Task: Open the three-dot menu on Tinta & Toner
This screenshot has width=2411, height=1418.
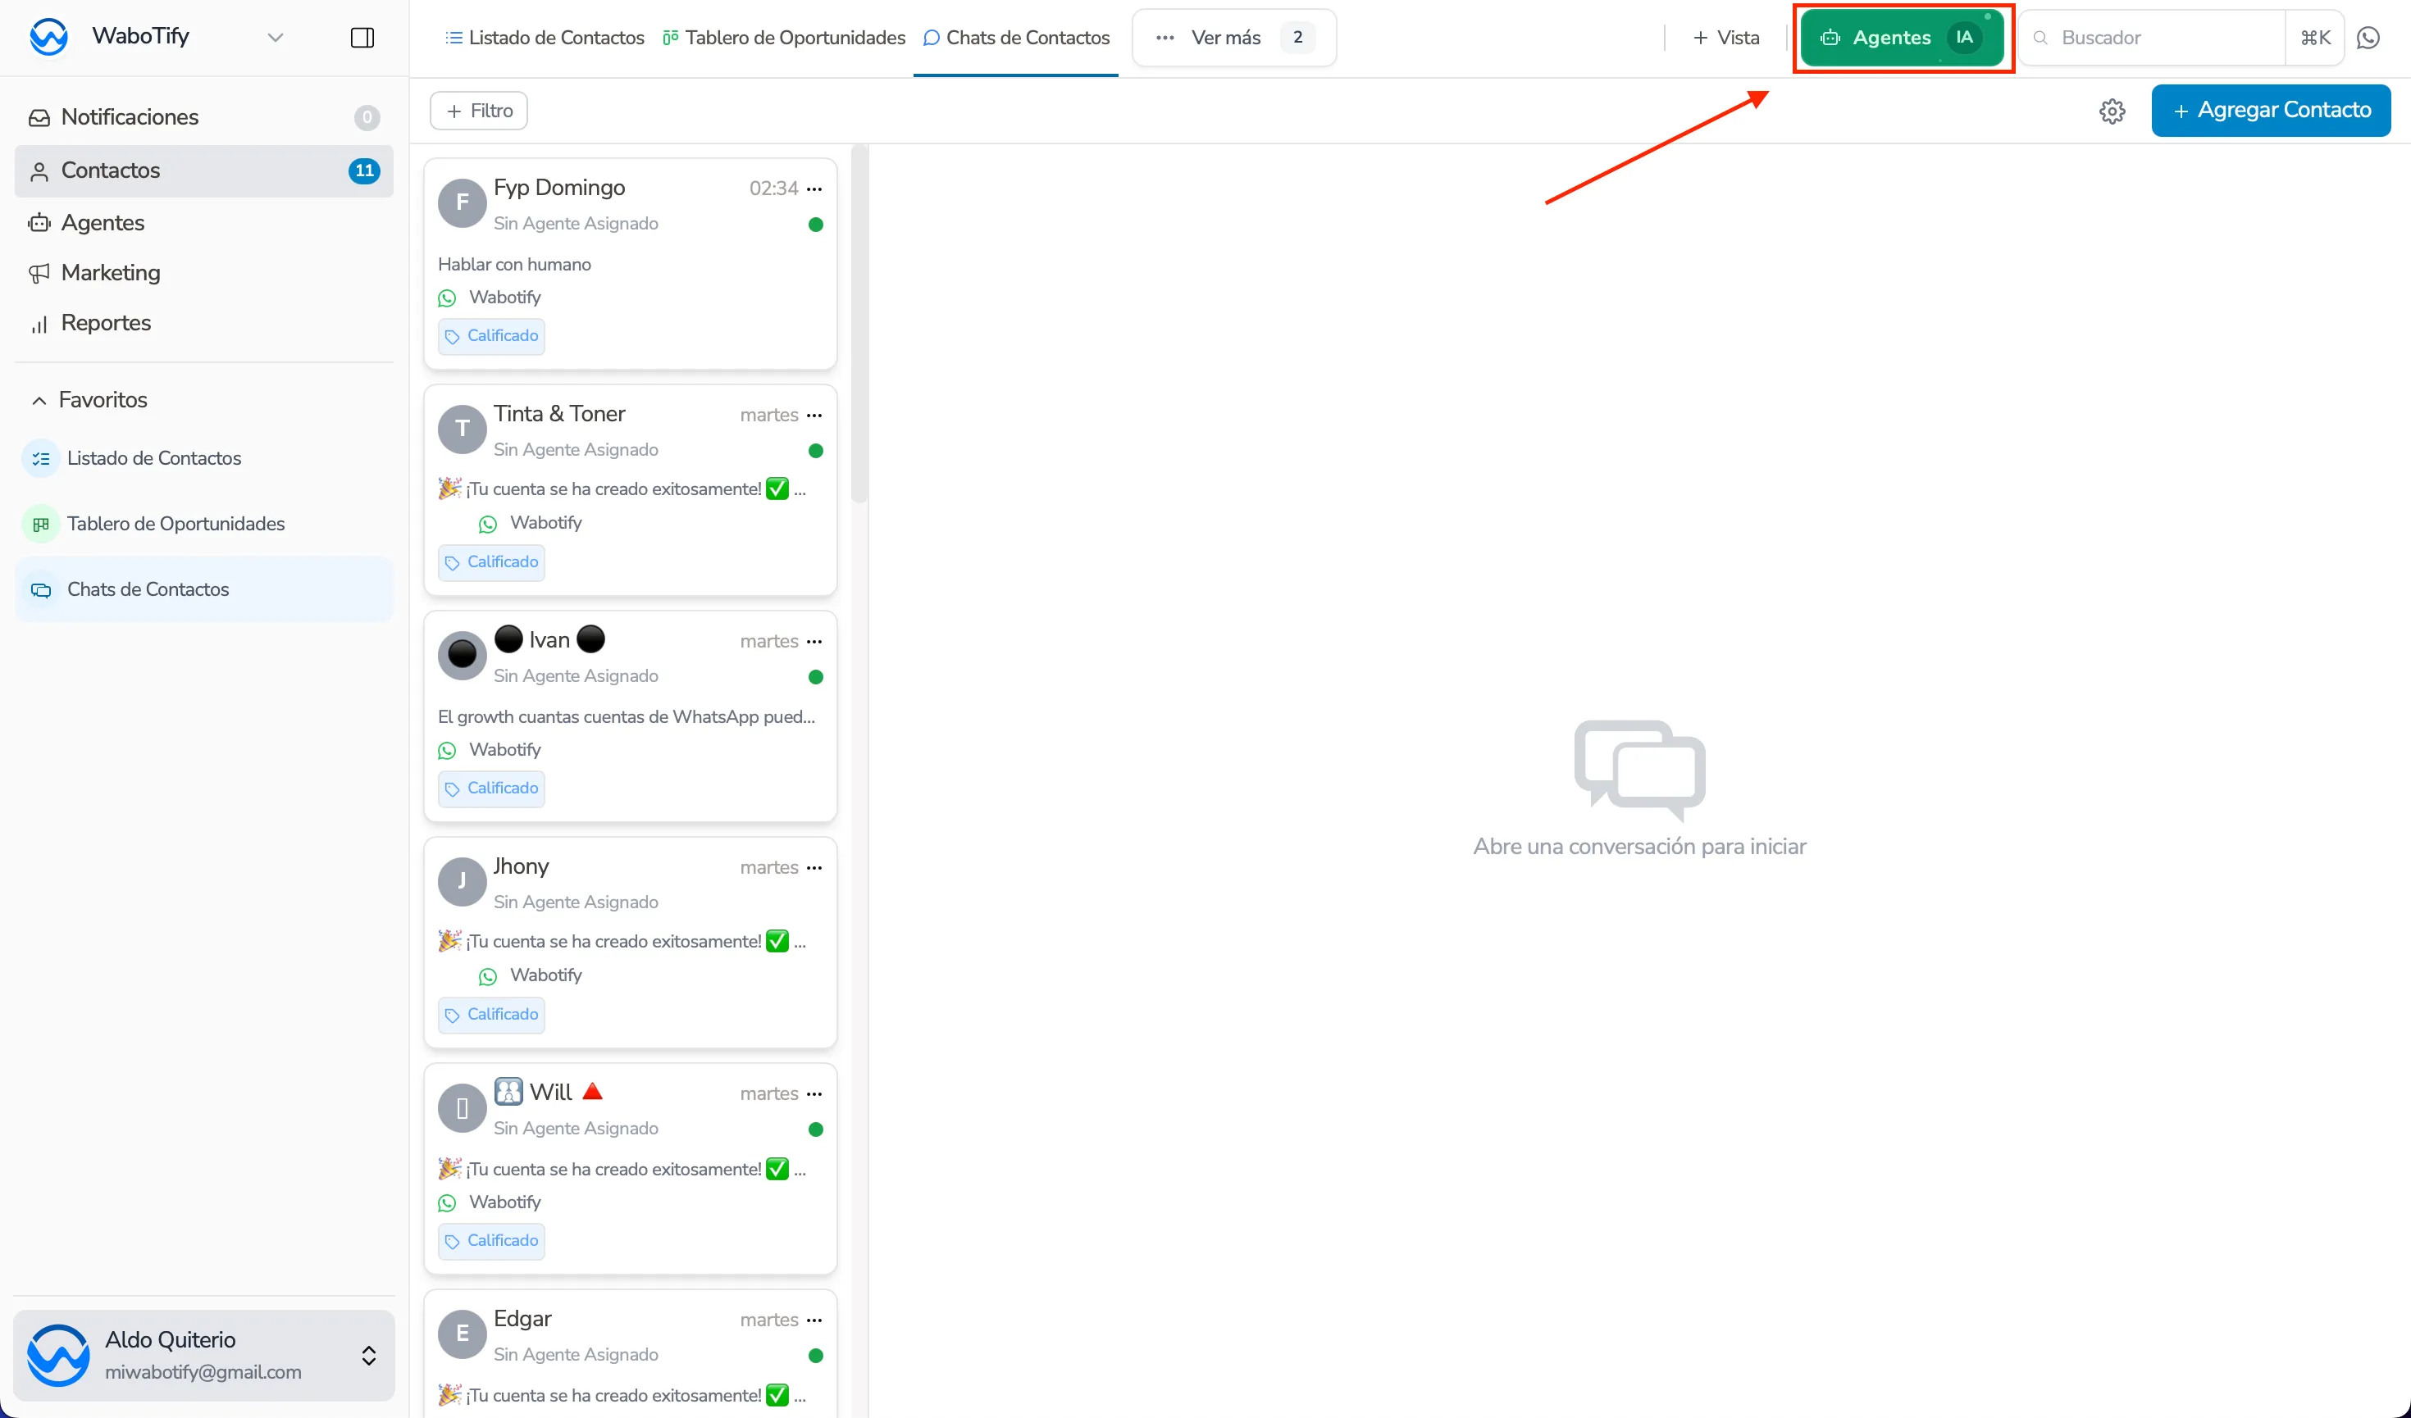Action: point(814,415)
